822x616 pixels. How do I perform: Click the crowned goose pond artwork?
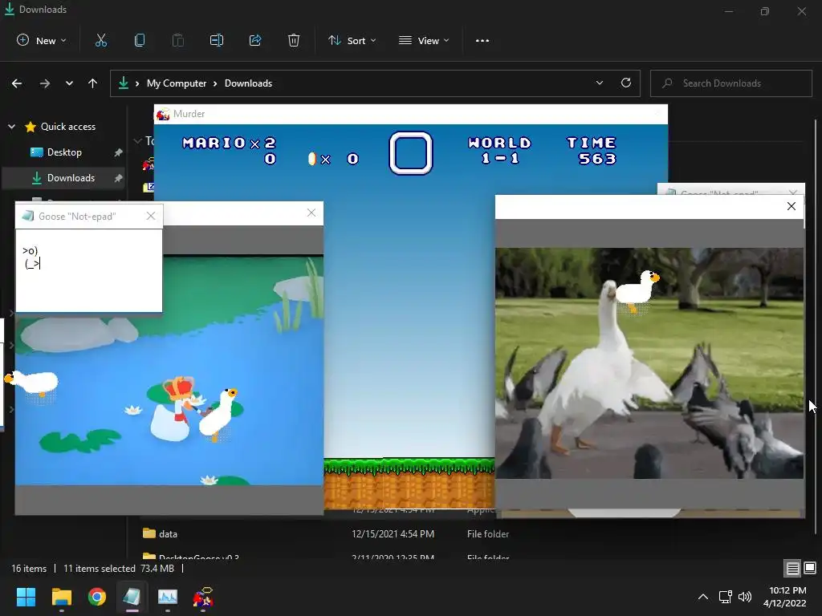click(169, 371)
